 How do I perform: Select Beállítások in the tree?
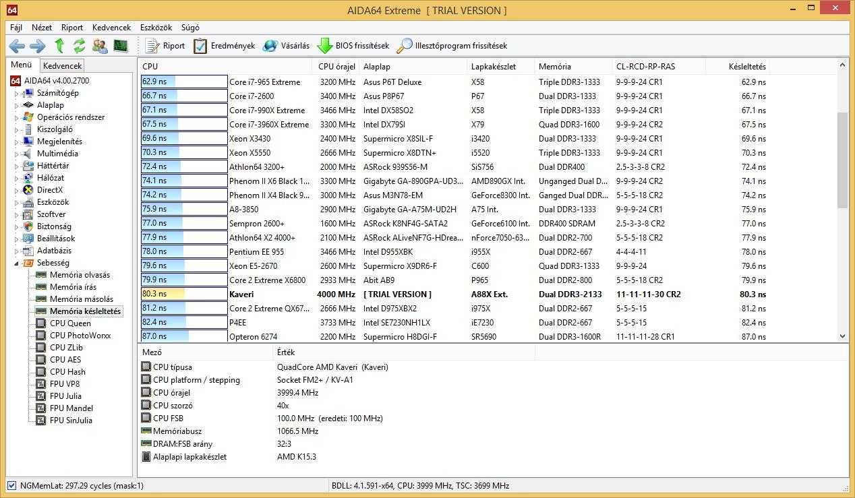pyautogui.click(x=56, y=239)
